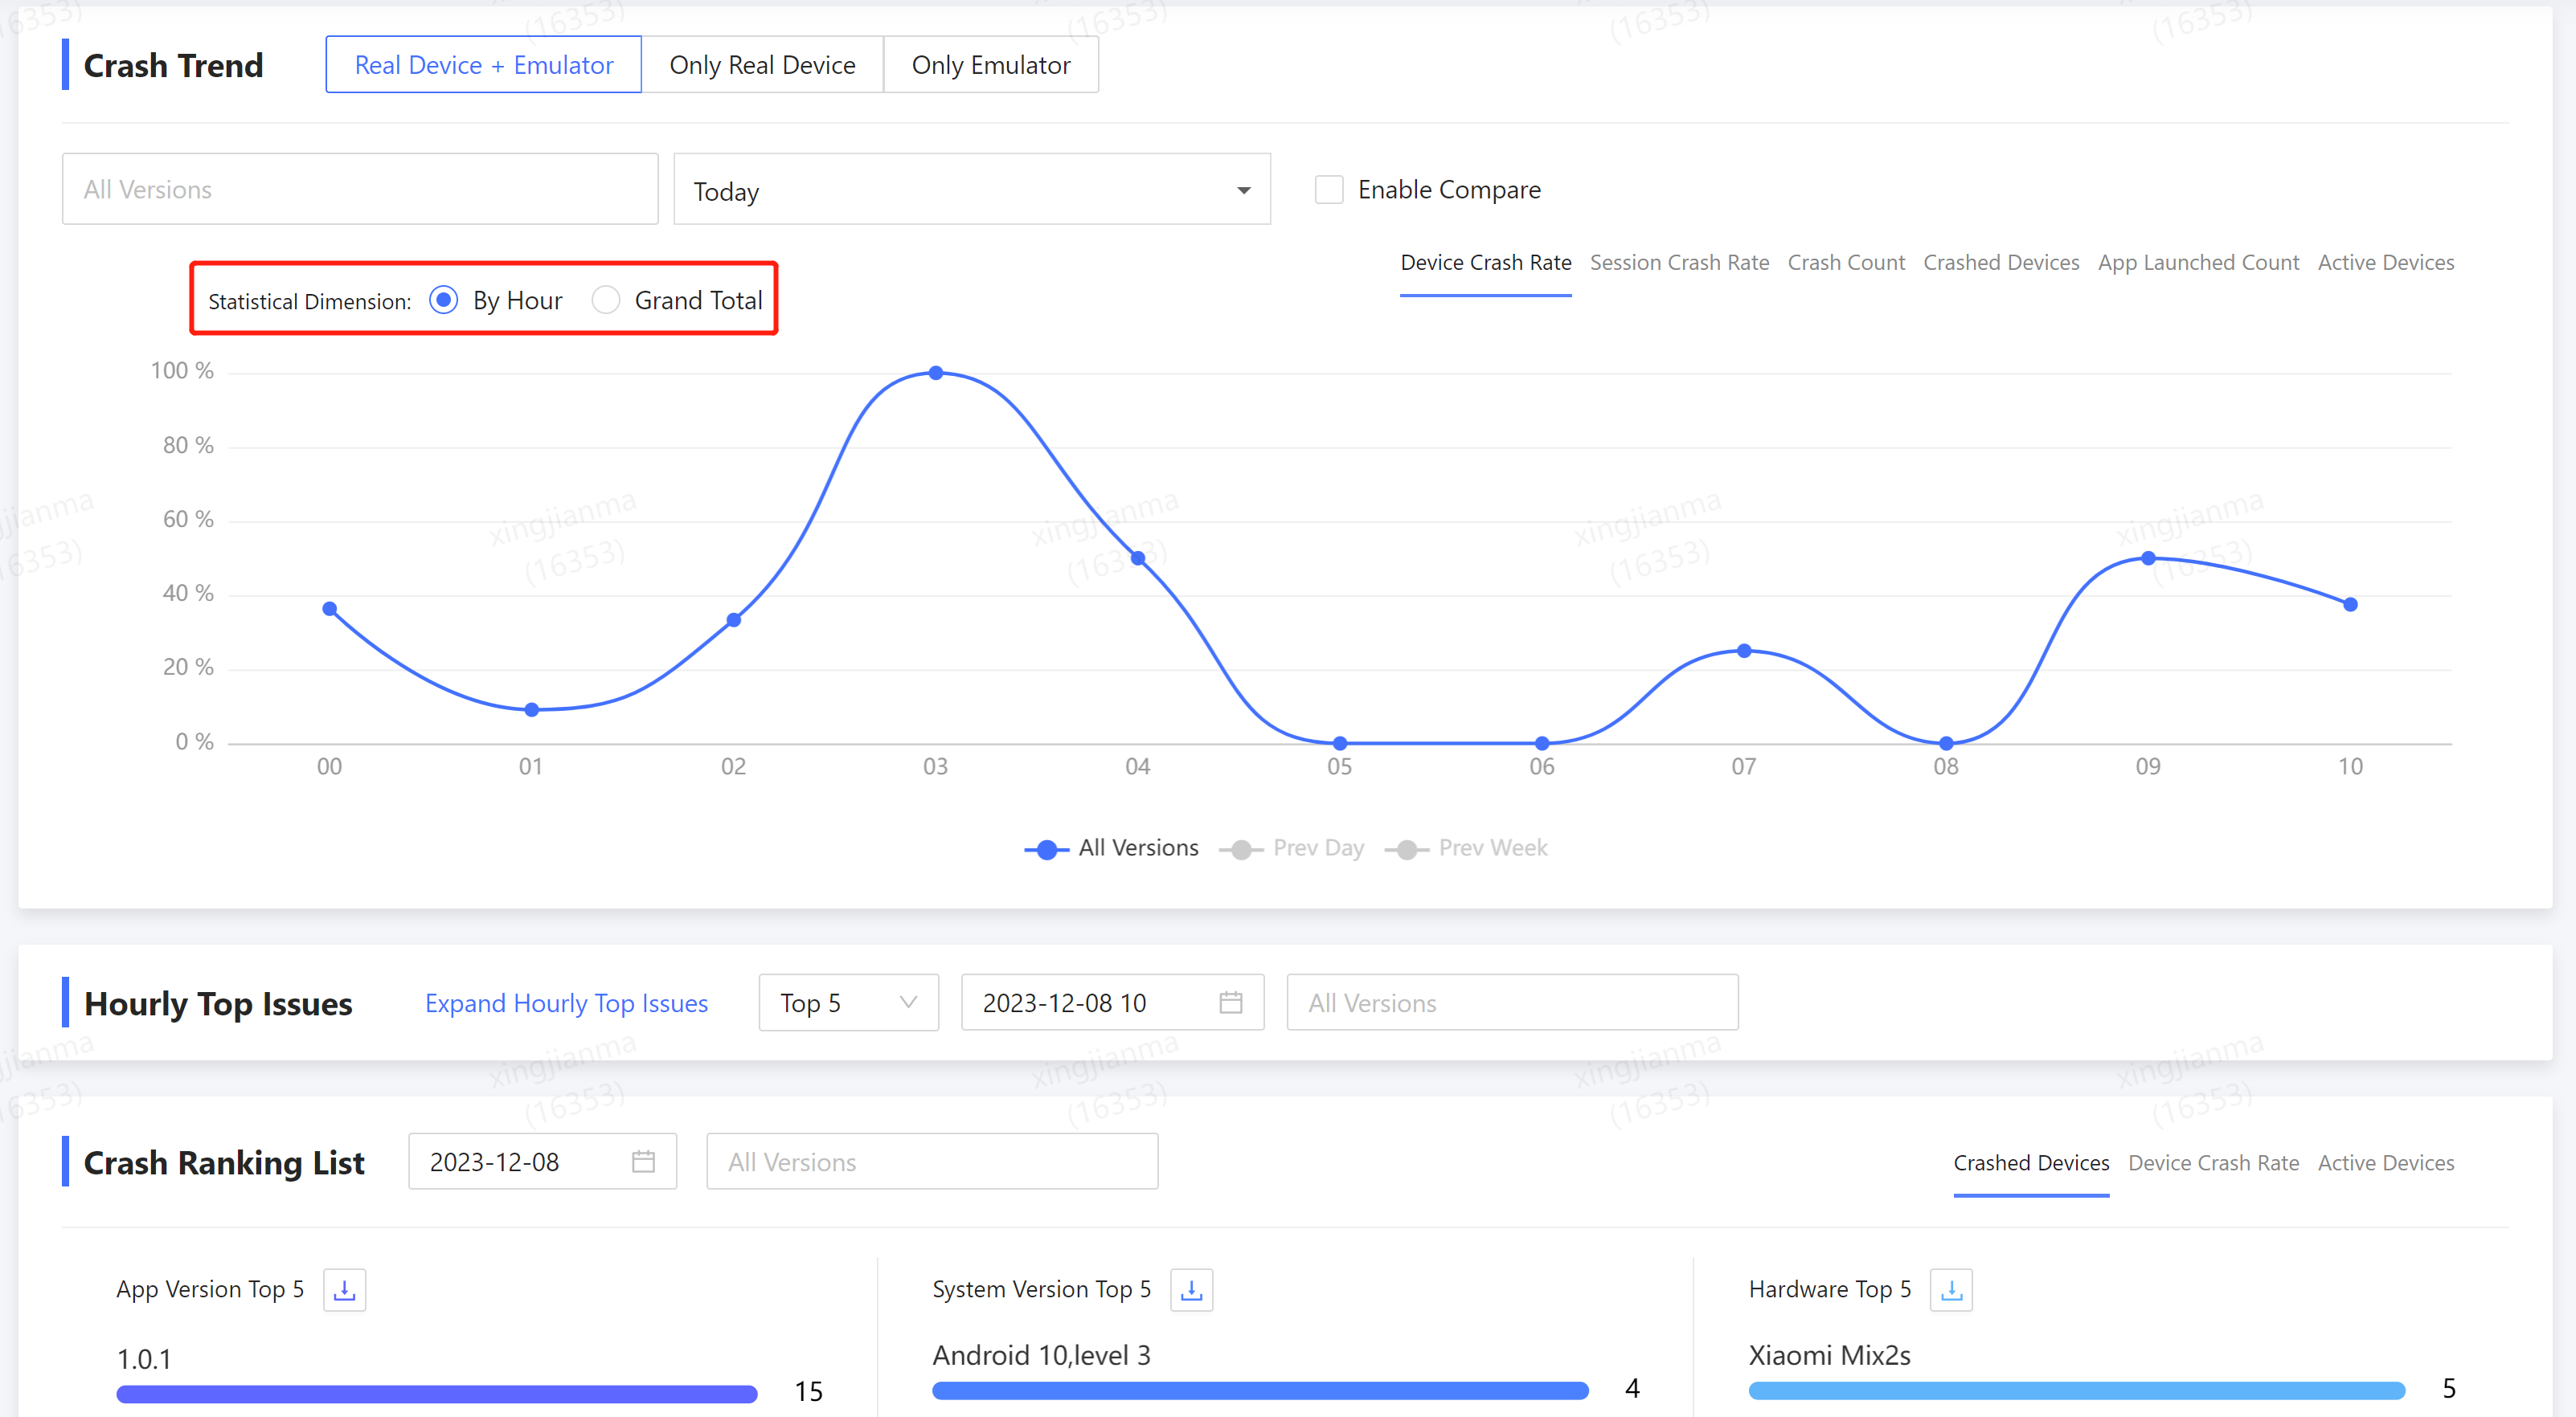Switch to Real Device + Emulator
Screen dimensions: 2576x1417
[484, 65]
